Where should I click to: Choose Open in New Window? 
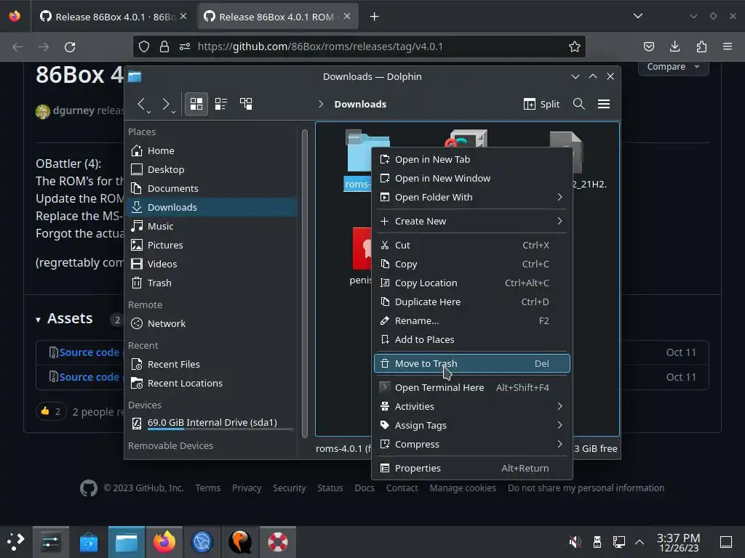pyautogui.click(x=471, y=179)
